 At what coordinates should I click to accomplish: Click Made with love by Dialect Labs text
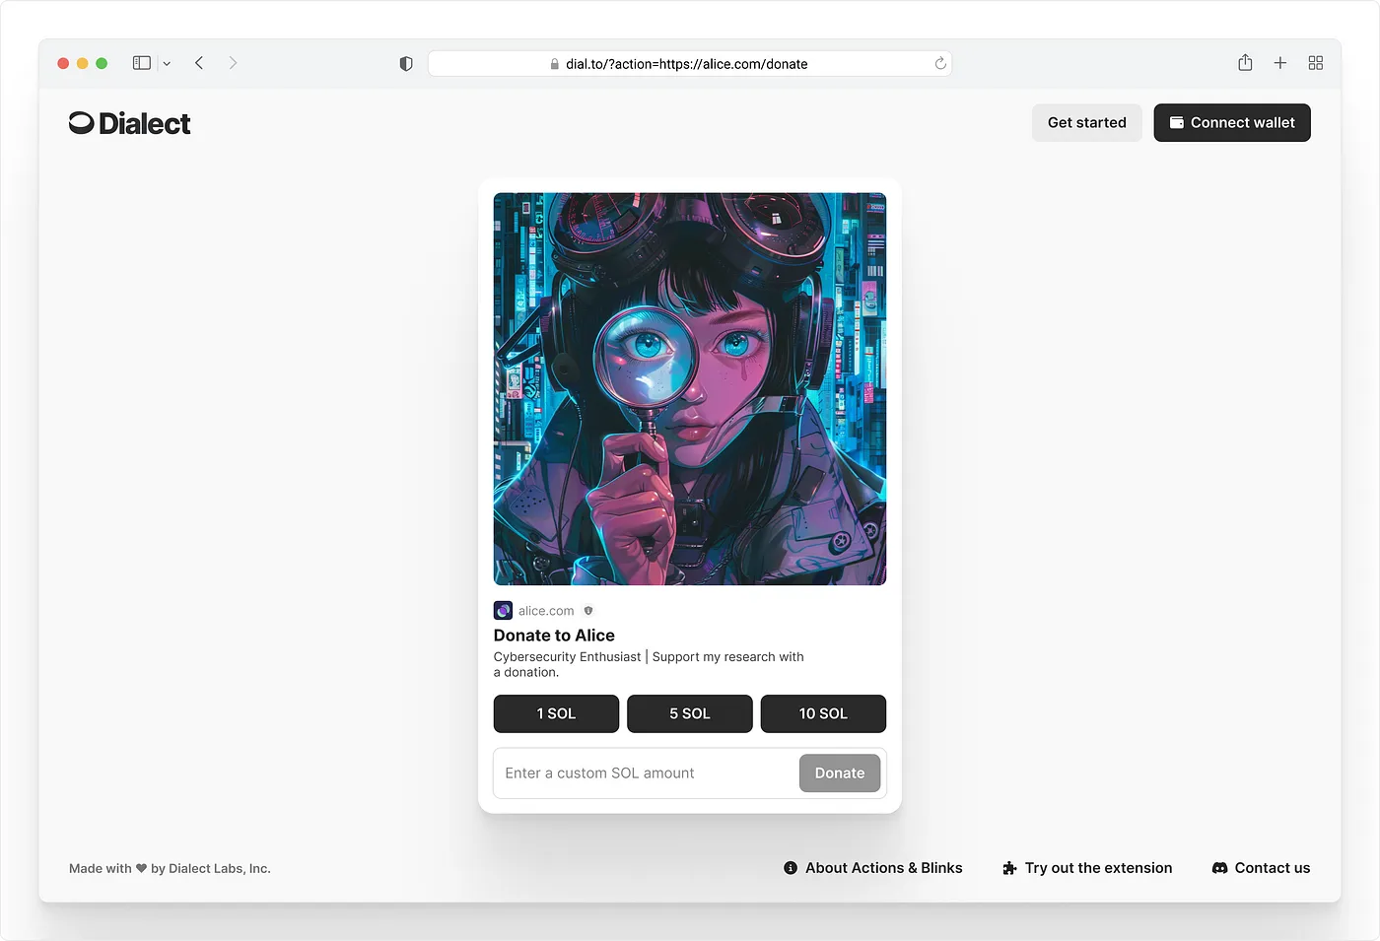tap(170, 868)
